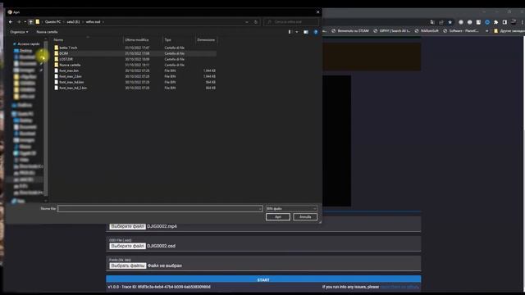Open the recent locations dropdown arrow
525x295 pixels.
[25, 22]
